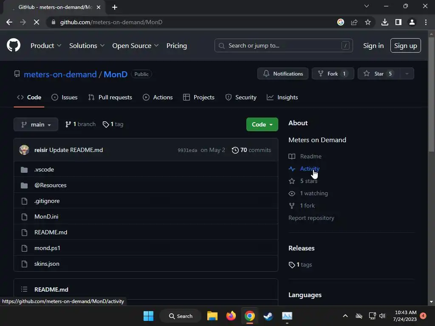Viewport: 435px width, 326px height.
Task: Switch to the Issues tab
Action: pyautogui.click(x=65, y=97)
